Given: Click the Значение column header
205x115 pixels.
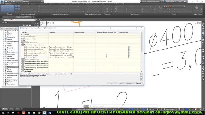Looking at the screenshot, I should pos(61,32).
